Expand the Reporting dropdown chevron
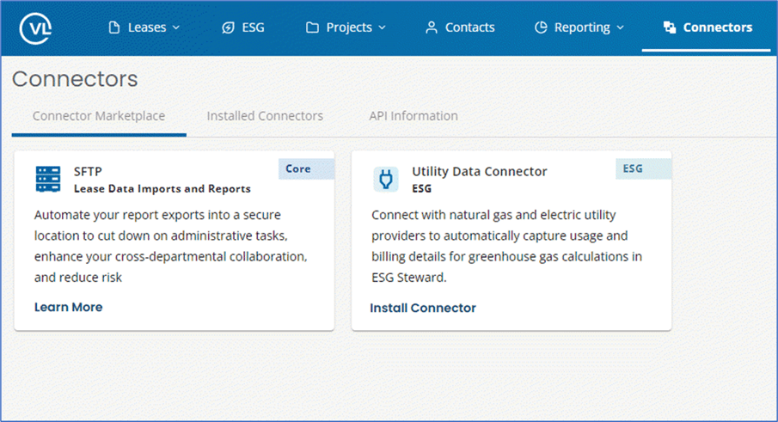The image size is (778, 422). pyautogui.click(x=620, y=28)
